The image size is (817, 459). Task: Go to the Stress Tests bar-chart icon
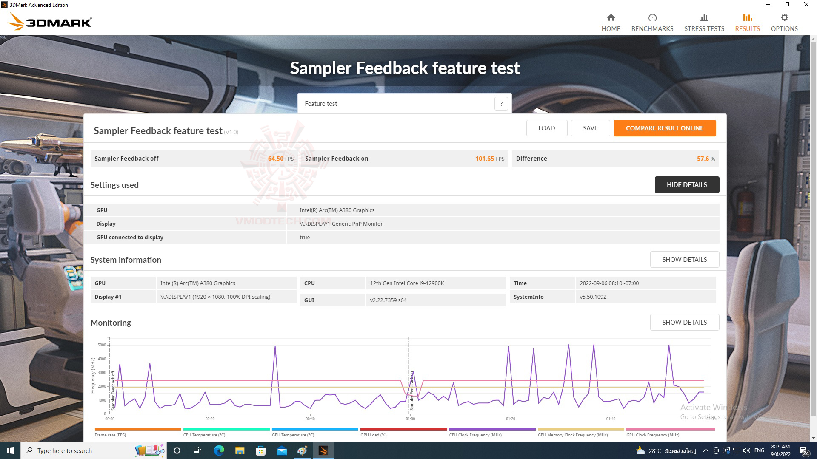(704, 17)
